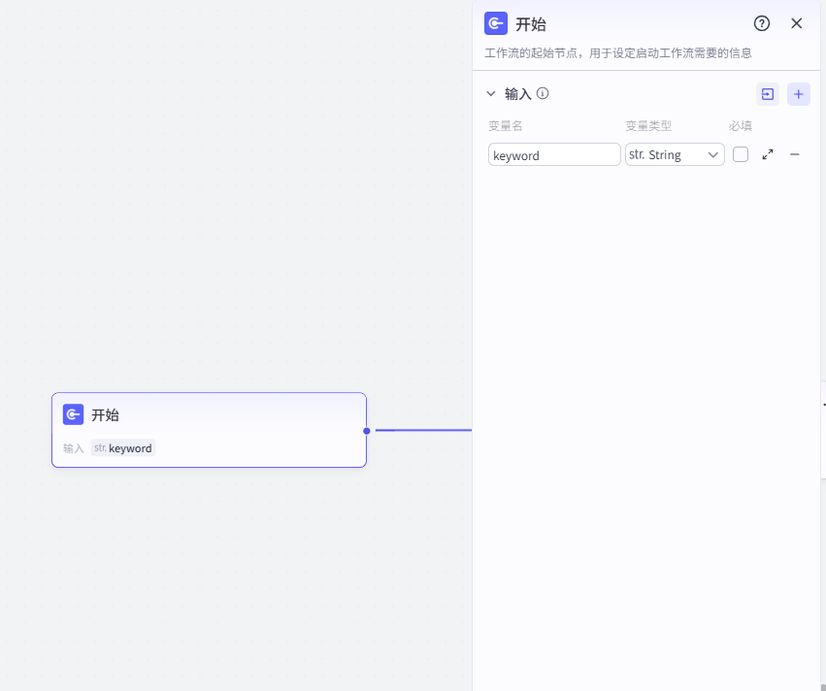The width and height of the screenshot is (826, 691).
Task: Click the 变量类型 column header
Action: [648, 126]
